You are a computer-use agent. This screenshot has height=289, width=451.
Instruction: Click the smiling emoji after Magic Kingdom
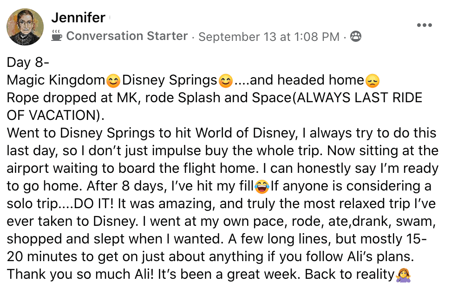(x=113, y=80)
